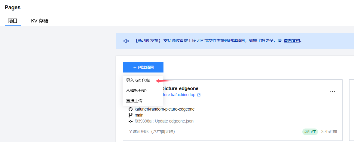Viewport: 354px width, 142px height.
Task: Click the 全球可用区（含中国大陆）label
Action: point(152,132)
